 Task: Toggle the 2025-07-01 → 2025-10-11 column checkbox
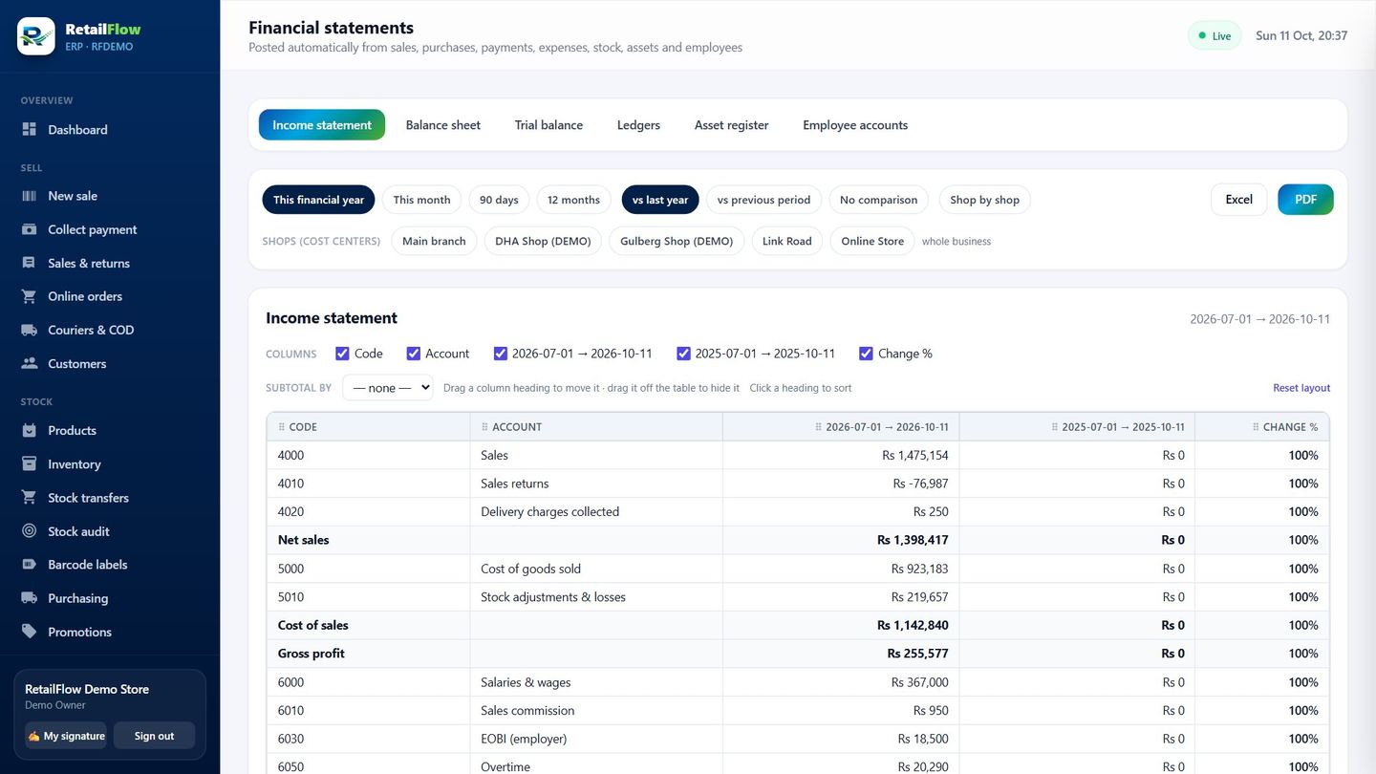(x=683, y=354)
